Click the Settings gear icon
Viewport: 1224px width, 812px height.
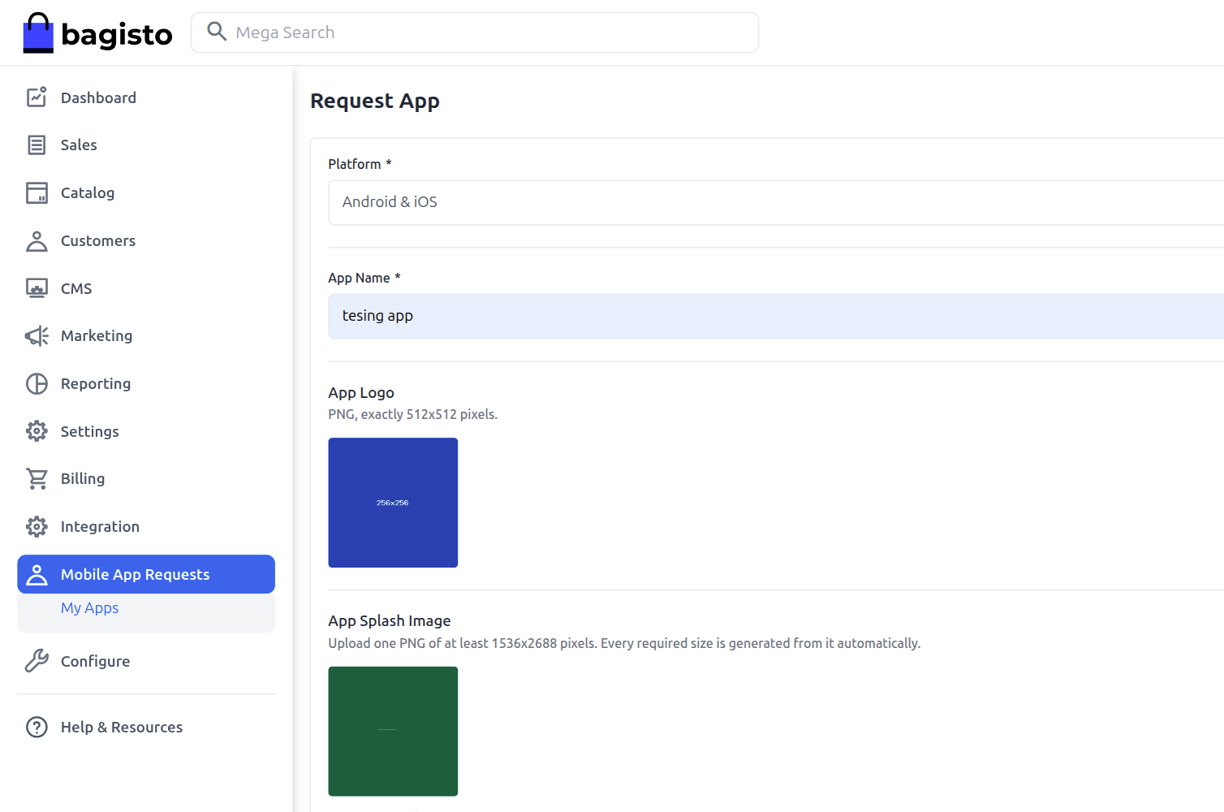[37, 431]
